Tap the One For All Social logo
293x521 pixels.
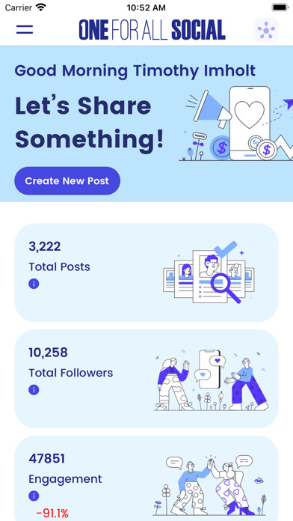click(x=152, y=30)
